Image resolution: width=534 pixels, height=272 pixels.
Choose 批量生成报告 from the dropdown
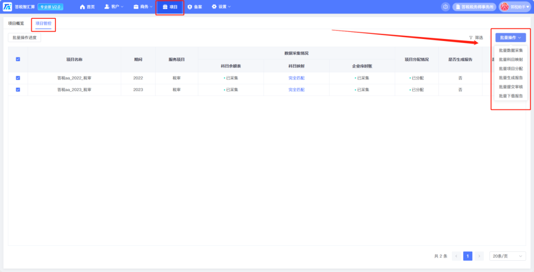point(511,78)
